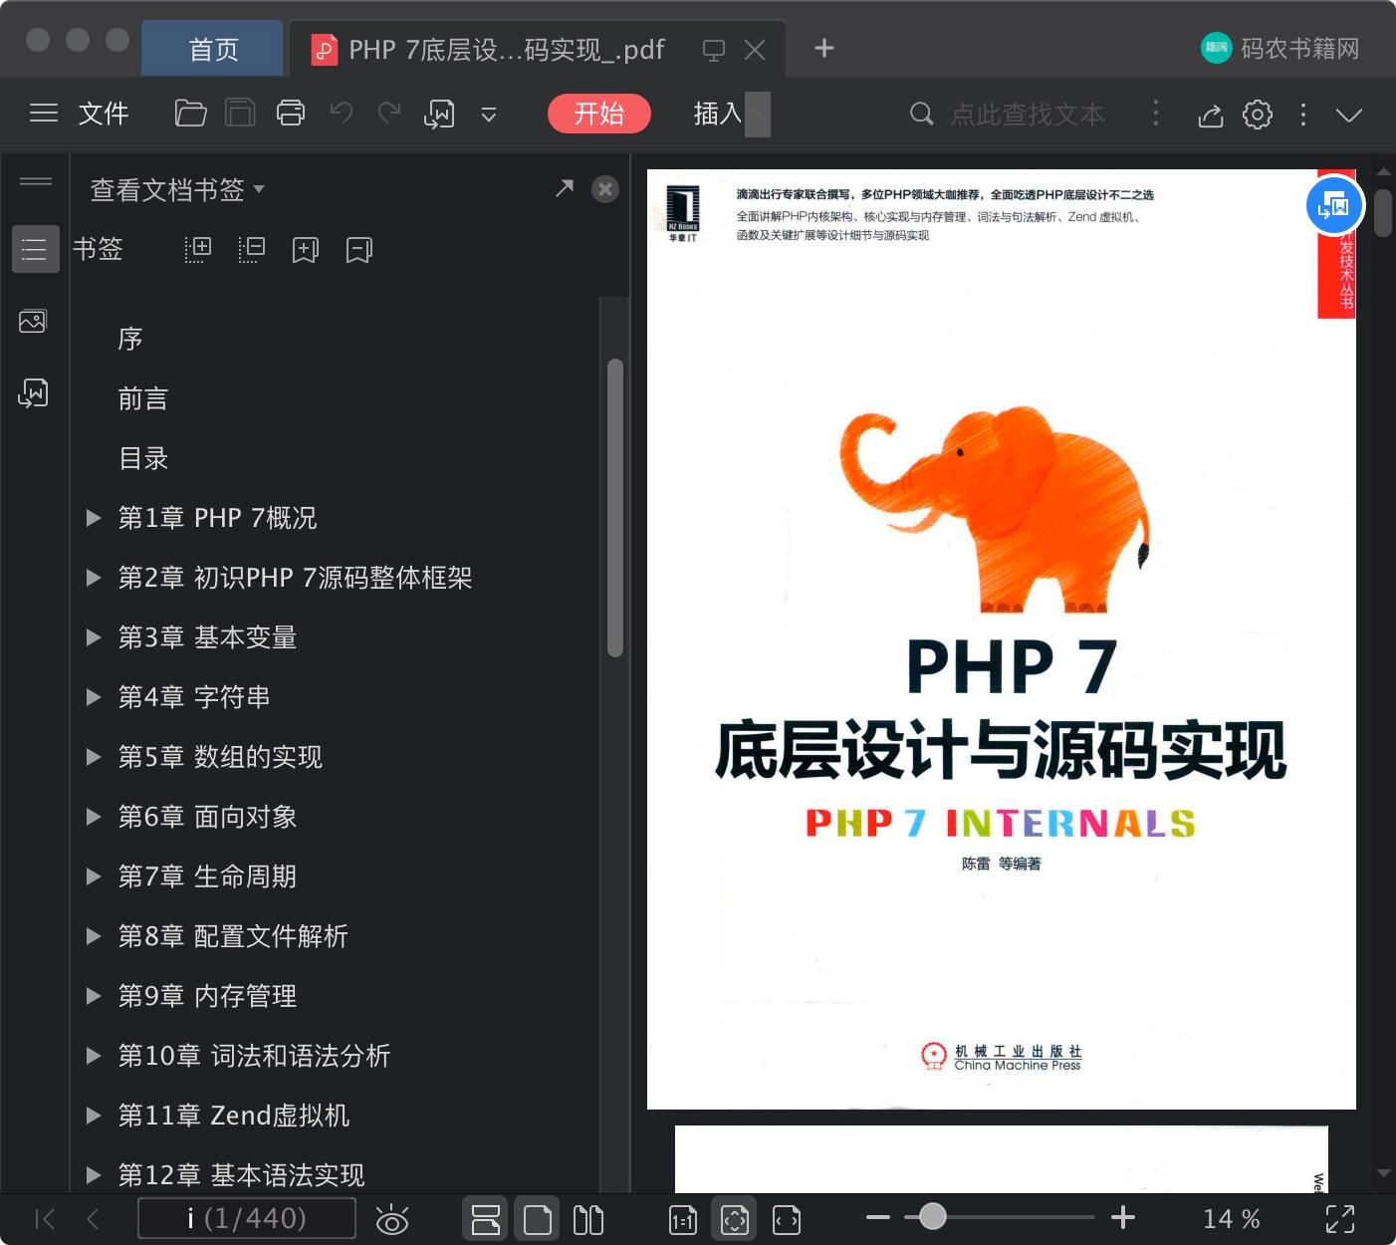Expand 第4章 字符串

(x=94, y=697)
